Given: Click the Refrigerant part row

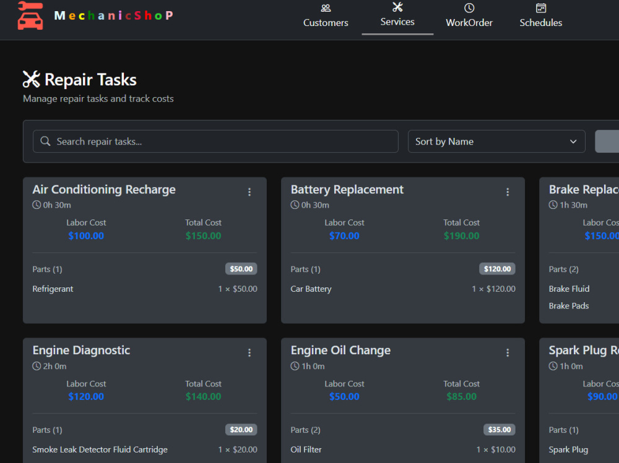Looking at the screenshot, I should click(144, 289).
